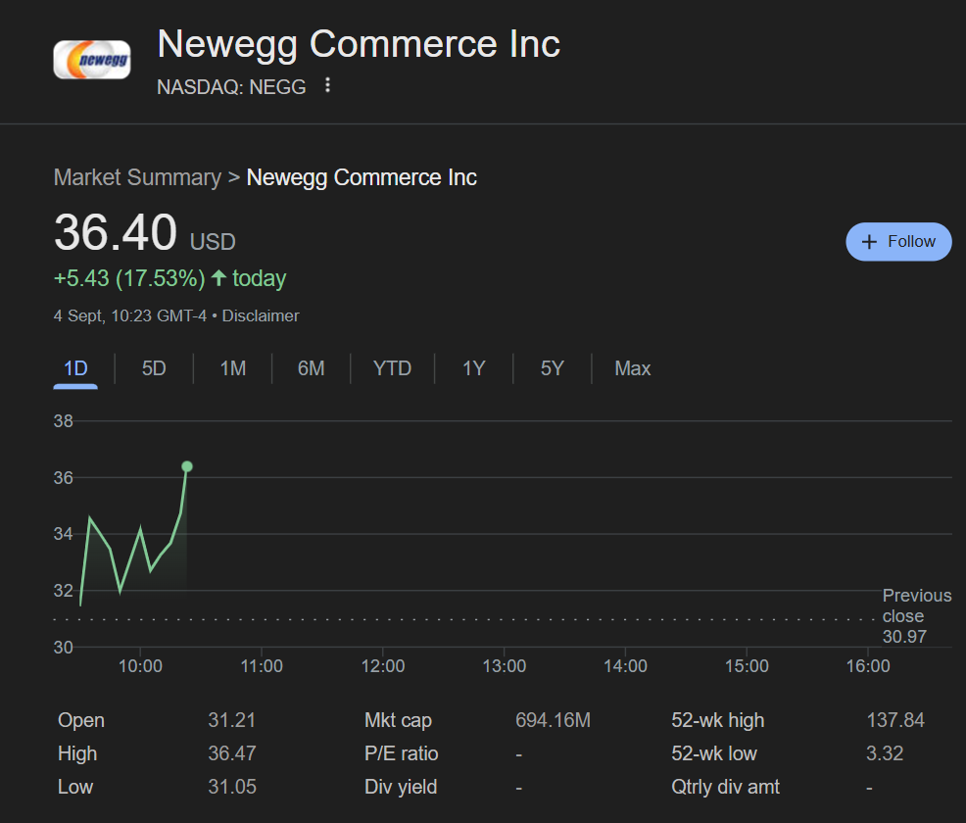
Task: Click the NASDAQ: NEGG ticker text
Action: tap(231, 87)
